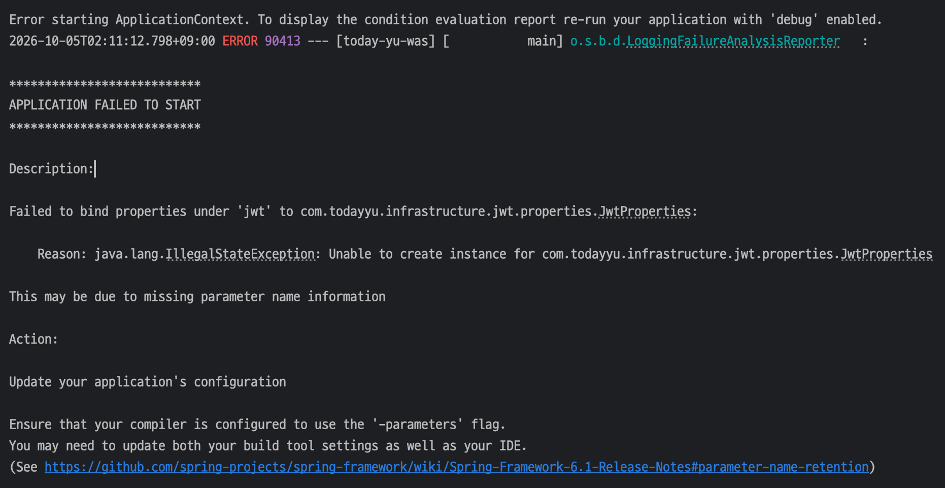
Task: Click 'You may need to update both your build tool' line
Action: 268,446
